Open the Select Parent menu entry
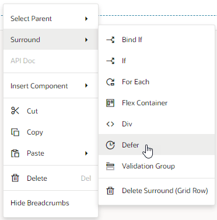Viewport: 217px width, 220px height. 51,19
